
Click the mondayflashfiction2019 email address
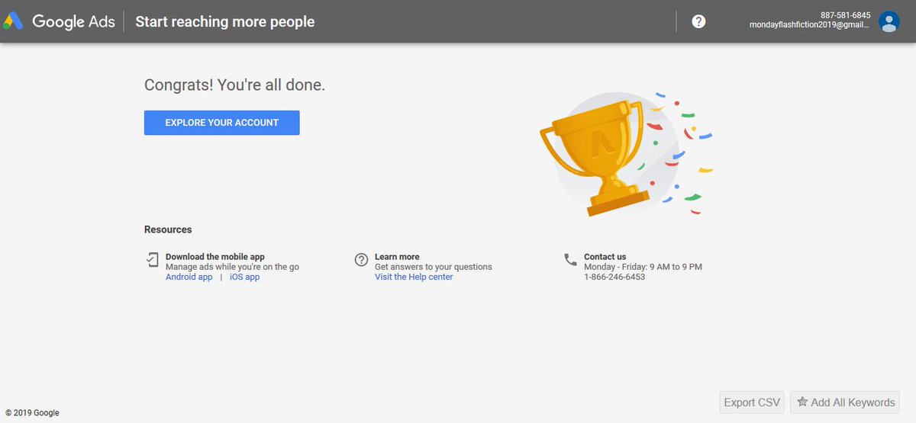(x=810, y=25)
